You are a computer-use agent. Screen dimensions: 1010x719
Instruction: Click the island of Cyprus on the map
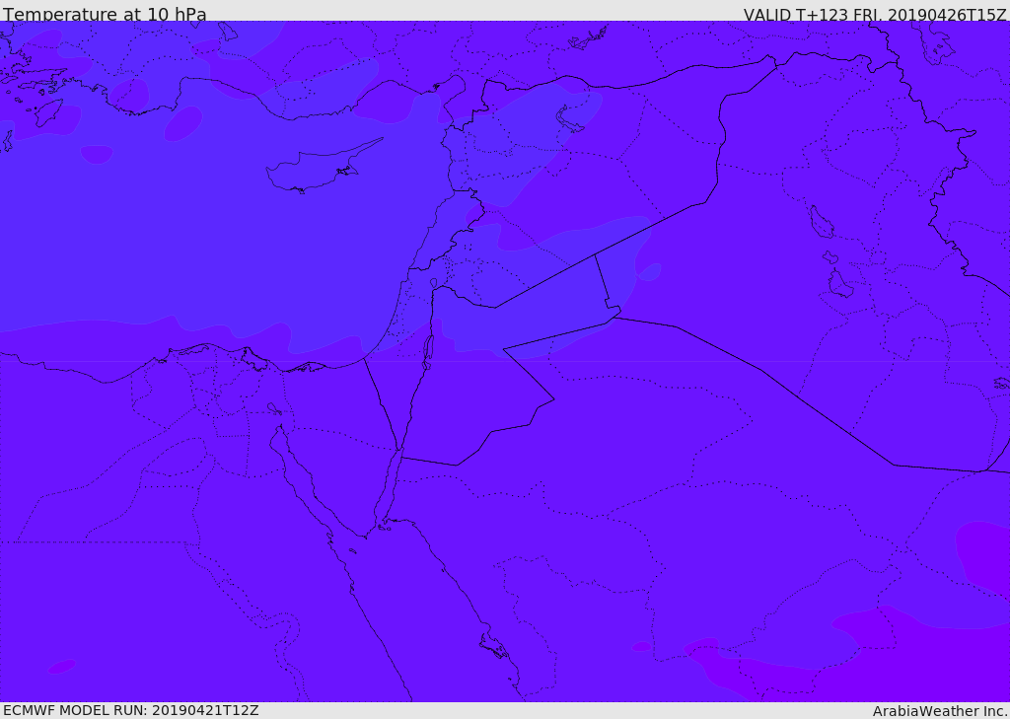coord(317,169)
